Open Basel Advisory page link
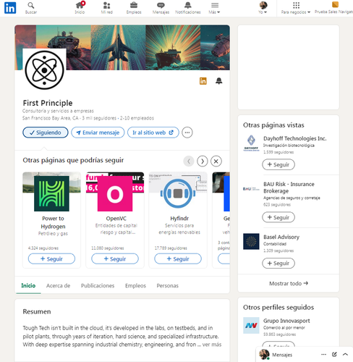The height and width of the screenshot is (362, 353). coord(281,237)
